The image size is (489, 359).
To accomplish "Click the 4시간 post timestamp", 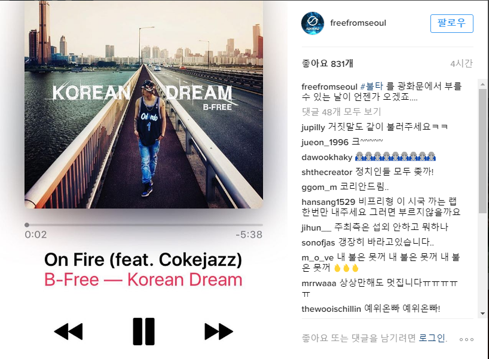I will pyautogui.click(x=462, y=63).
